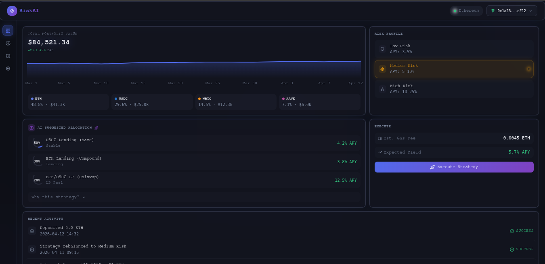Viewport: 545px width, 264px height.
Task: Open the dashboard grid sidebar icon
Action: (8, 31)
